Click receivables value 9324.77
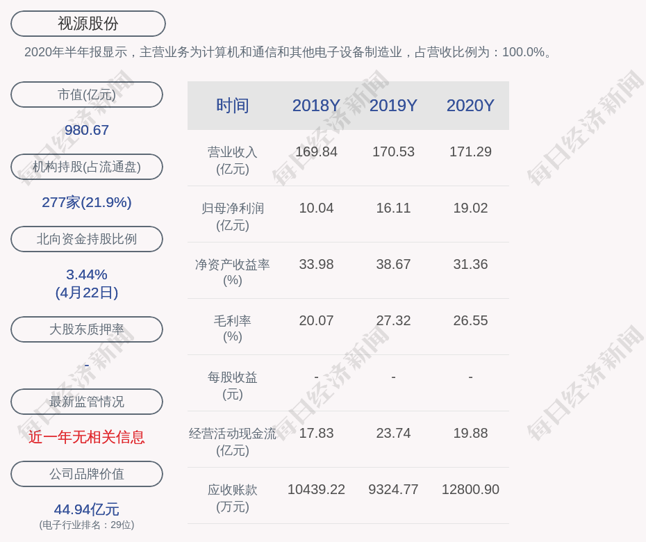The height and width of the screenshot is (542, 646). point(393,490)
